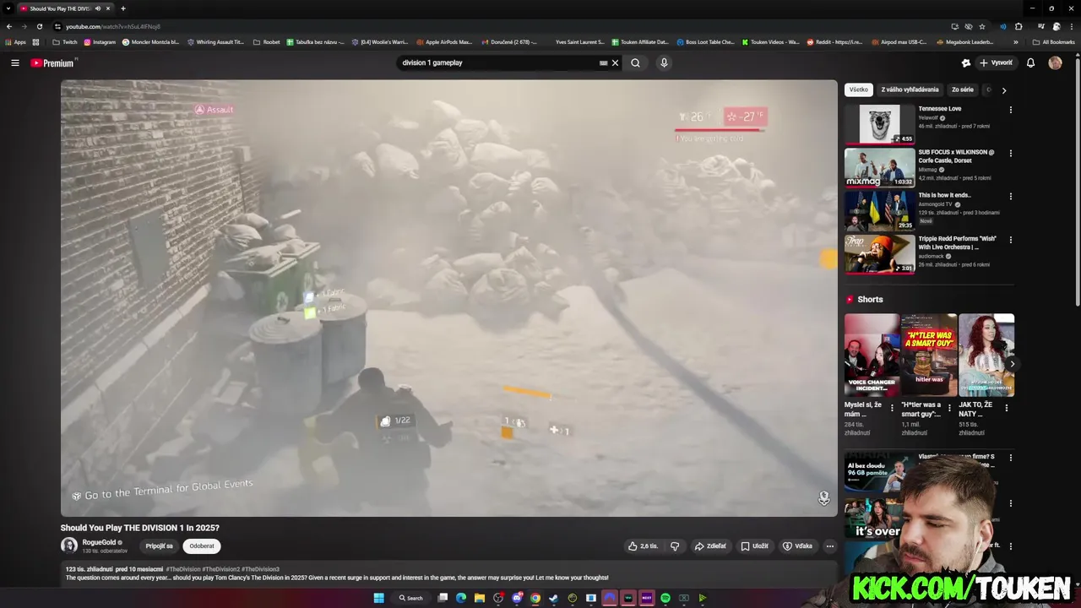This screenshot has height=608, width=1081.
Task: Open the Instagram bookmark
Action: tap(100, 42)
